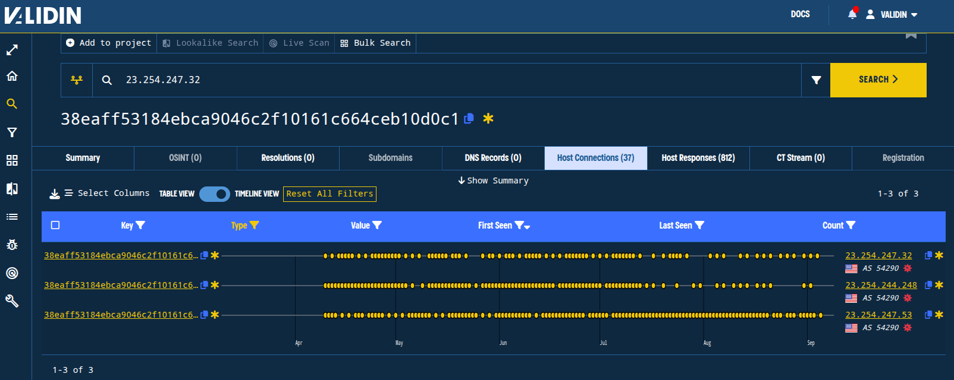Click the Validin logo
This screenshot has width=954, height=380.
pos(43,15)
